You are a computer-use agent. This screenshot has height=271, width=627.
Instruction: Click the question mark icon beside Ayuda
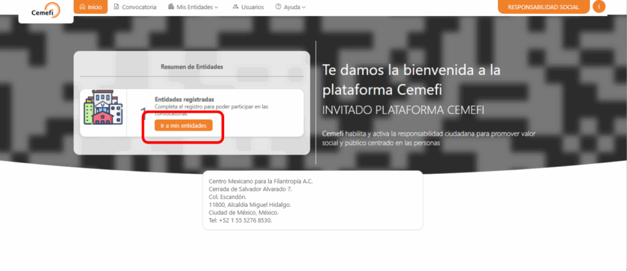(279, 7)
